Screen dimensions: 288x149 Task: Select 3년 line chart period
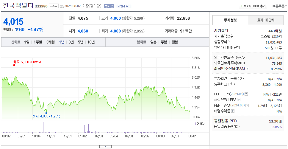click(71, 42)
